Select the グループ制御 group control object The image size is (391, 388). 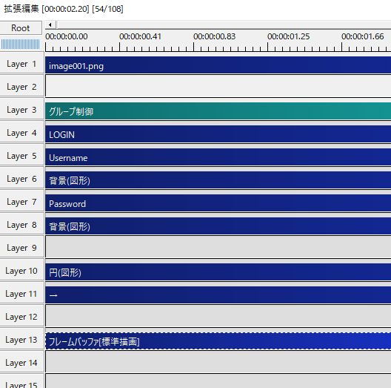218,111
